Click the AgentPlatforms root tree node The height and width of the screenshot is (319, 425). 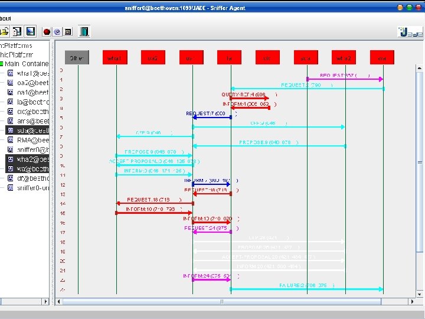[16, 45]
